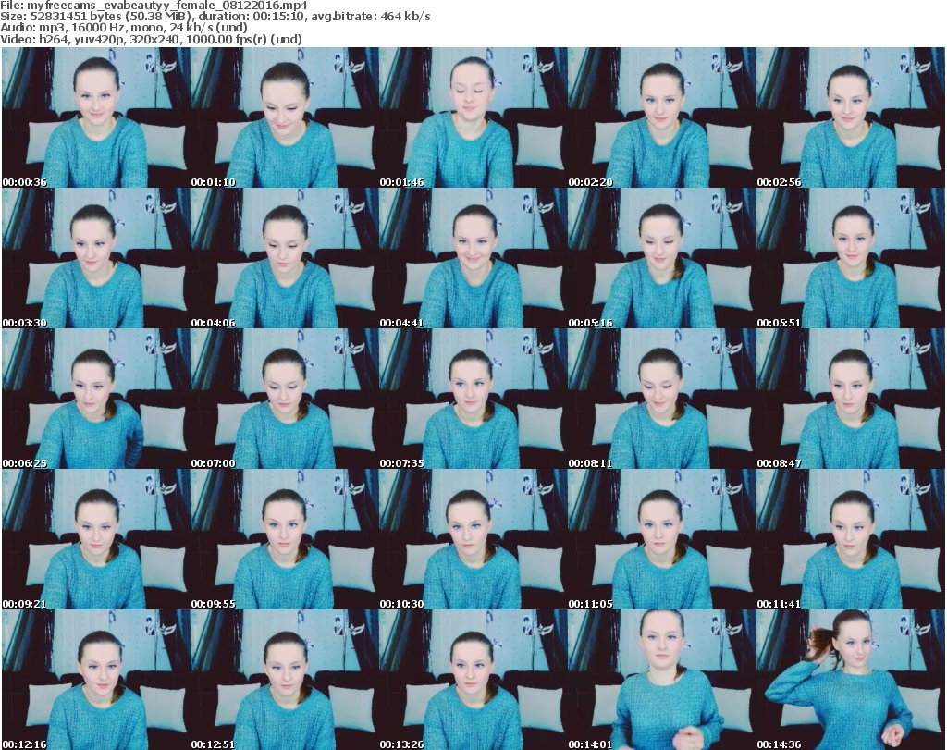Select the thumbnail frame at 00:11:41
Screen dimensions: 947x750
851,539
